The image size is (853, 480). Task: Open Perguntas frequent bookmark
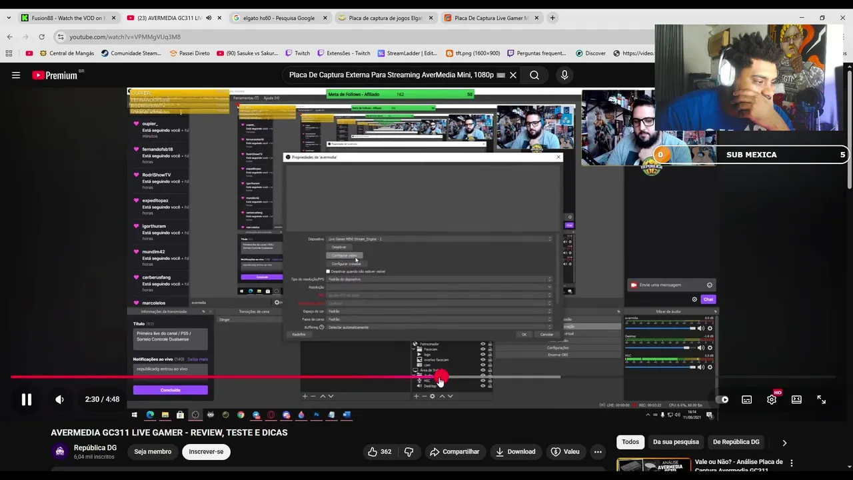[x=536, y=53]
